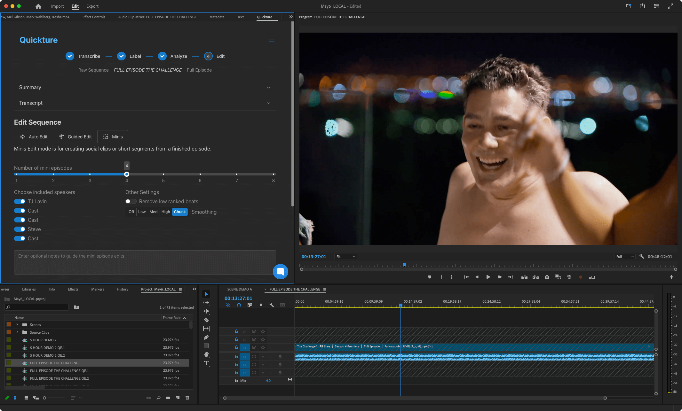Select the Type tool
The image size is (682, 411).
click(206, 363)
